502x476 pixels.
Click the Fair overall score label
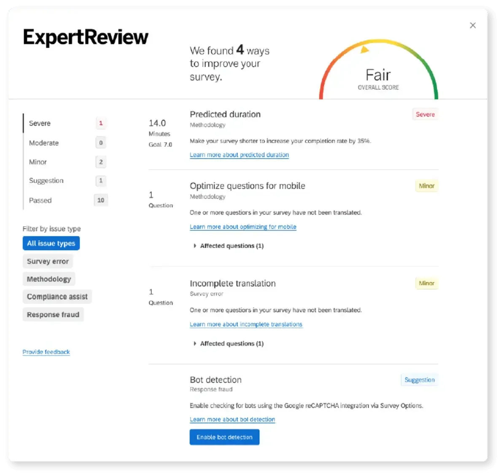point(378,75)
